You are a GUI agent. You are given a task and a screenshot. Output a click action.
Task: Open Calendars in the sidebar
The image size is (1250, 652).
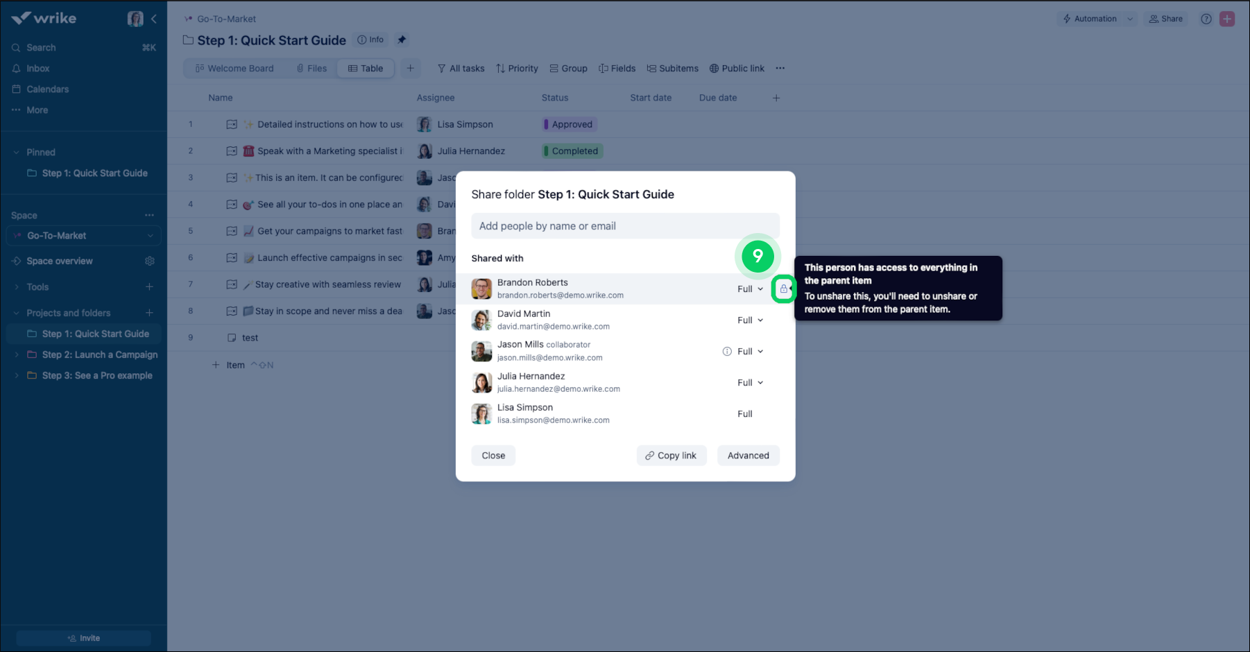48,89
